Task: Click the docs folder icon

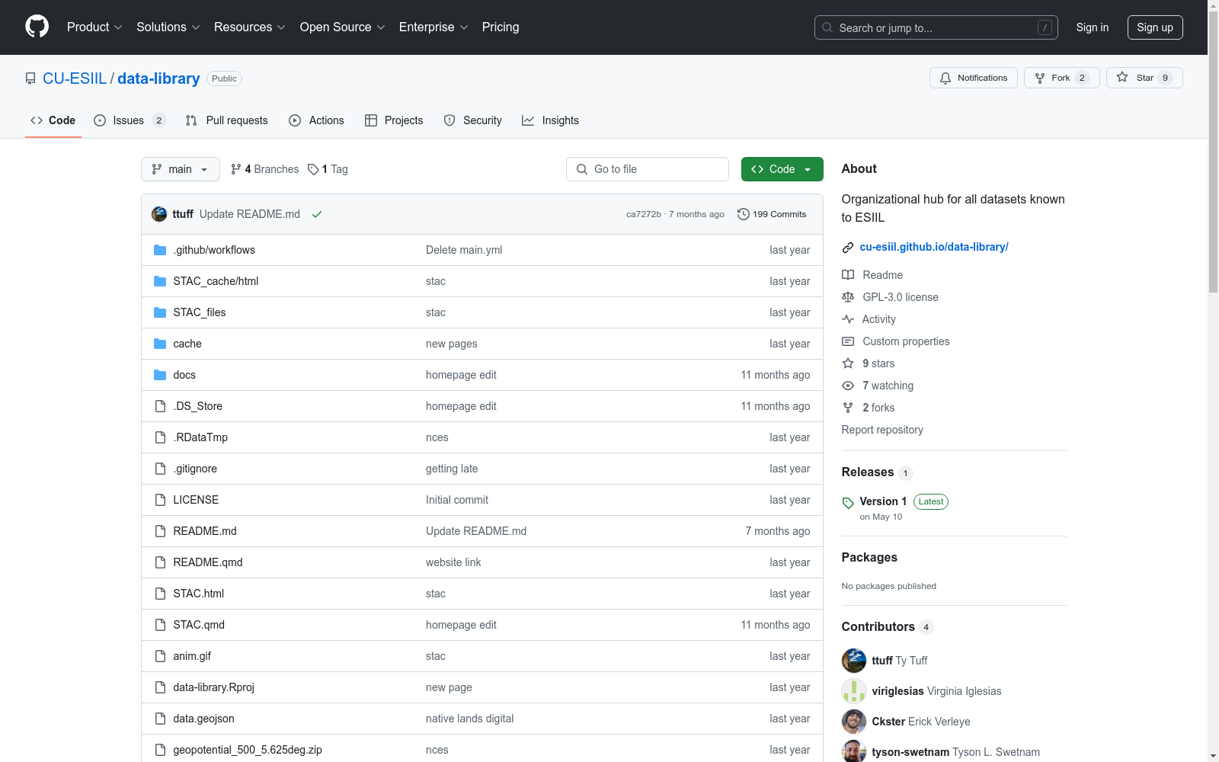Action: (x=160, y=375)
